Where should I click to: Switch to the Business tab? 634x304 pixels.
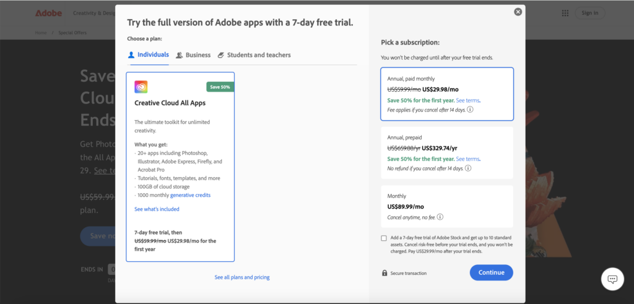coord(193,55)
